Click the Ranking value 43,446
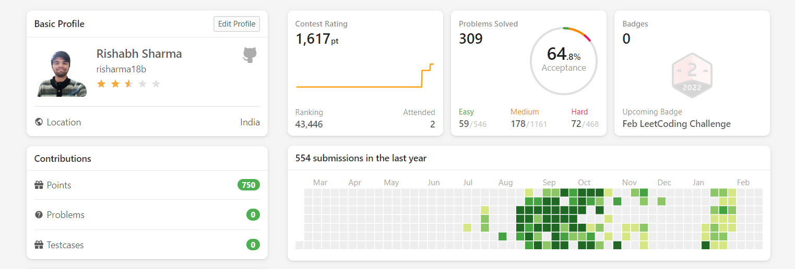 click(309, 124)
